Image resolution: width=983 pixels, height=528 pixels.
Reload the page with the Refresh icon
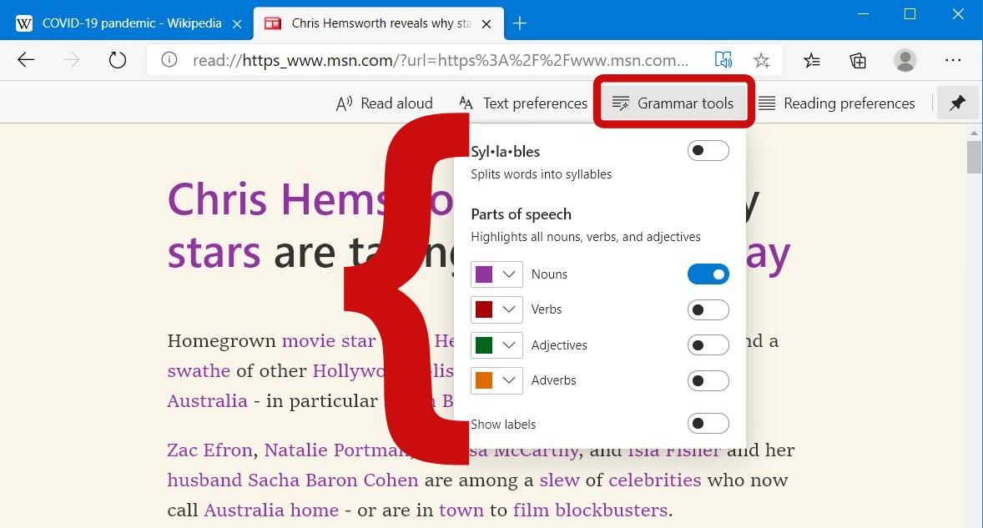(x=117, y=60)
